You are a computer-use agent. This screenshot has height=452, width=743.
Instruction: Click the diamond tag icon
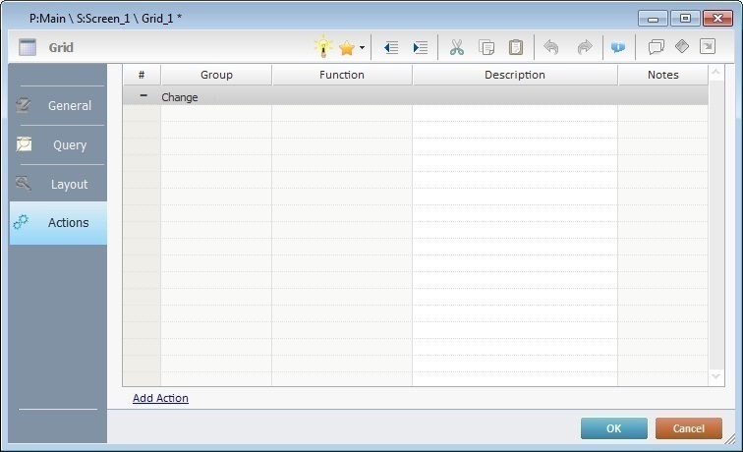pyautogui.click(x=681, y=47)
